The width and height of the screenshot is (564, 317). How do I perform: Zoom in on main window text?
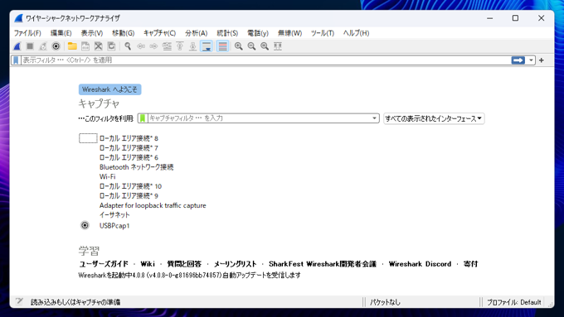pos(239,46)
